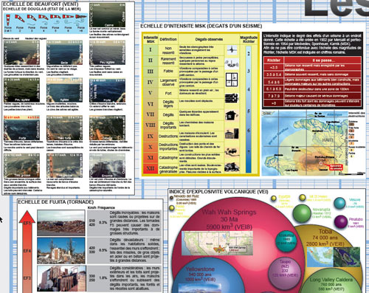Image resolution: width=369 pixels, height=293 pixels.
Task: Select the cracked house pictogram in row VII
Action: [232, 115]
